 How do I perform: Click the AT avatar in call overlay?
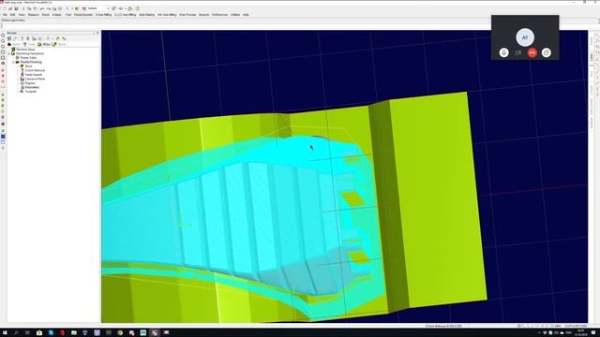tap(525, 37)
